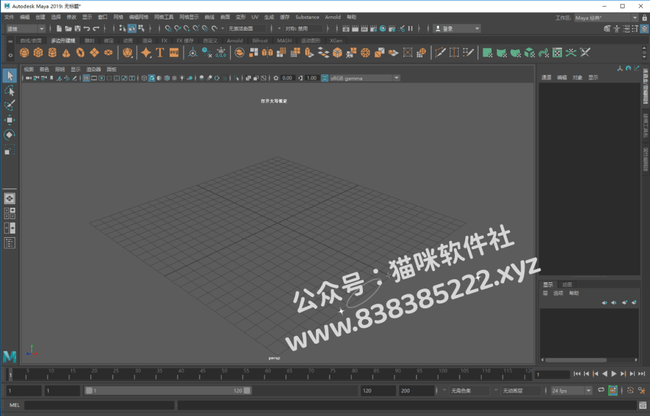Create a polygon cone from the shelf
Image resolution: width=650 pixels, height=416 pixels.
[x=66, y=52]
